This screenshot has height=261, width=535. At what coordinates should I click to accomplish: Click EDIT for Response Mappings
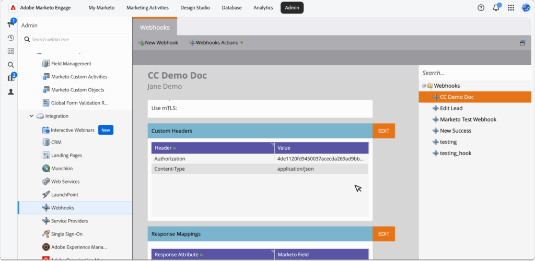click(x=383, y=234)
